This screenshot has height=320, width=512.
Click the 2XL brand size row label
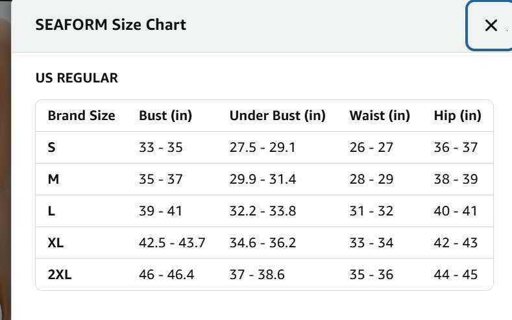[x=60, y=275]
